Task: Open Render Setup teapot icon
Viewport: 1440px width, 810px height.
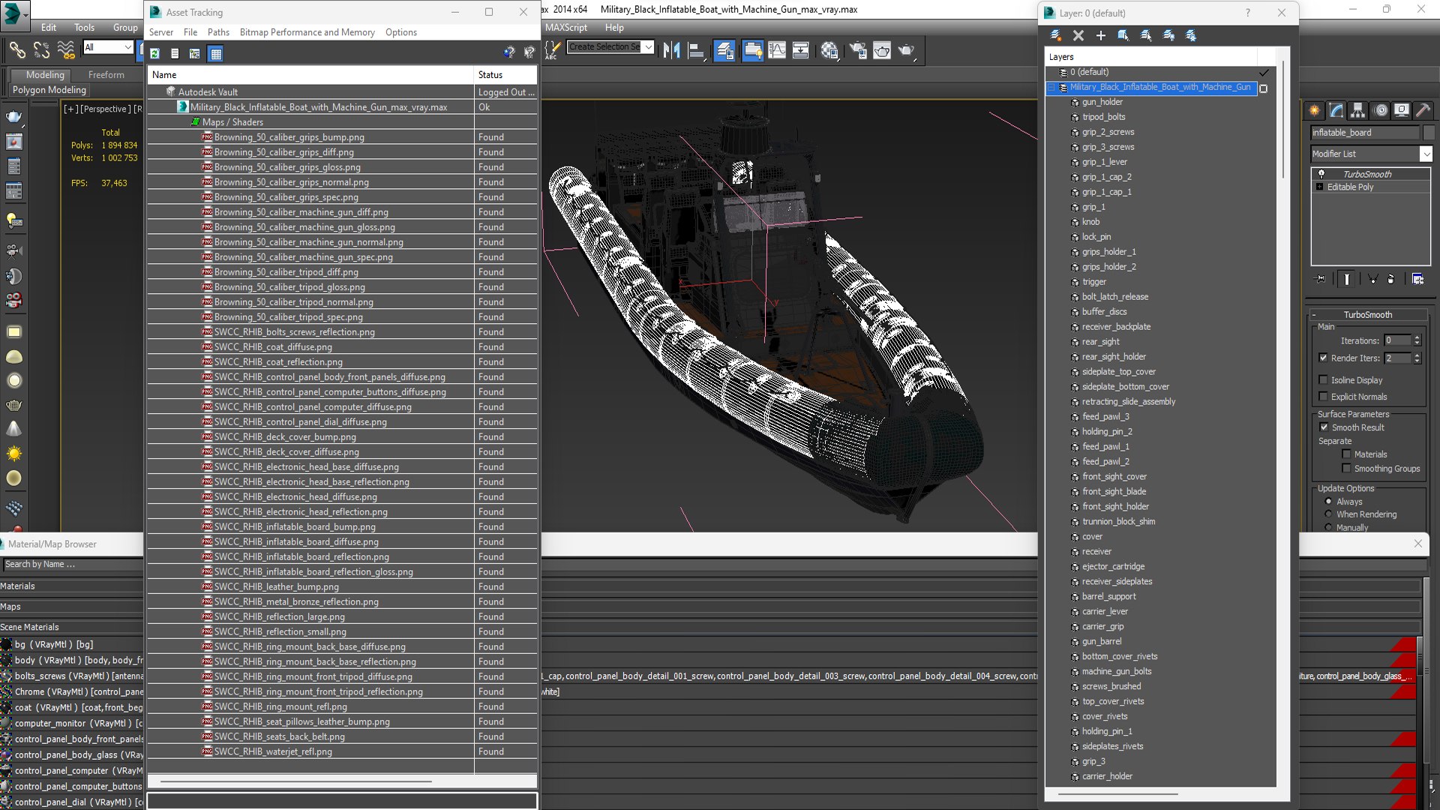Action: pyautogui.click(x=858, y=50)
